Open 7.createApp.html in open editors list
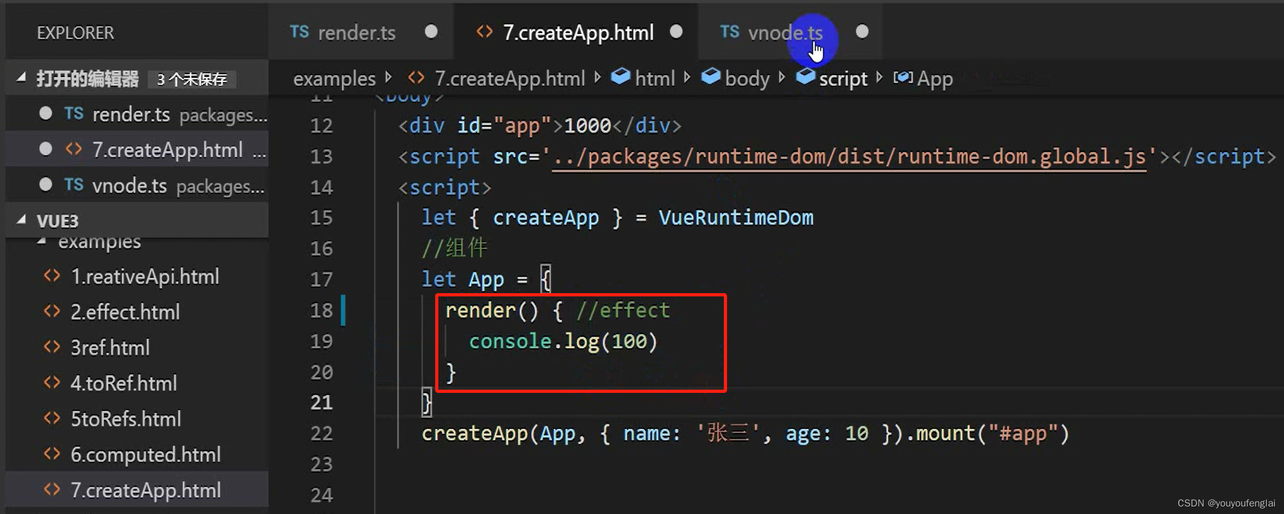1284x514 pixels. (137, 150)
